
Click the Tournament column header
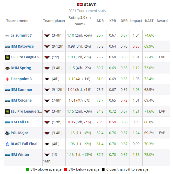(x=17, y=21)
